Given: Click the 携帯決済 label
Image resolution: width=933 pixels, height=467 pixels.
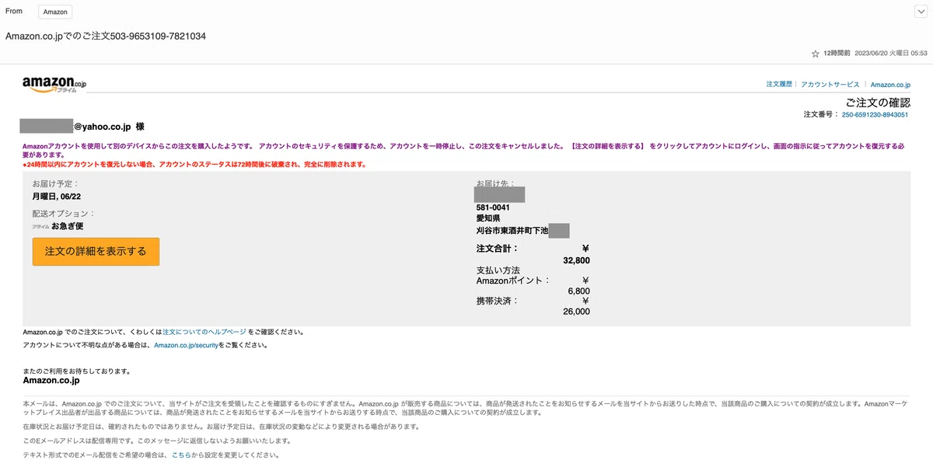Looking at the screenshot, I should (497, 301).
